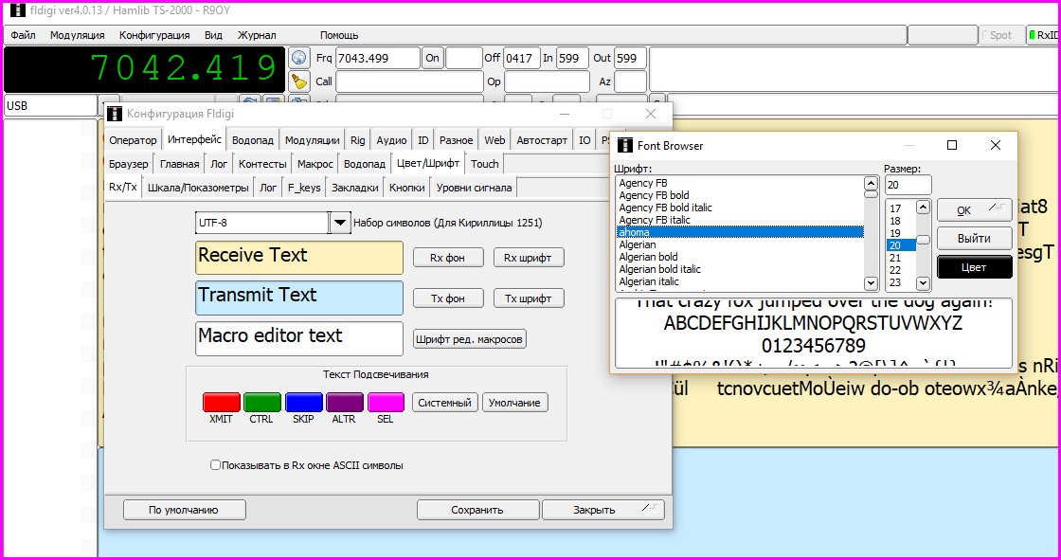This screenshot has width=1061, height=560.
Task: Click the globe QRZ lookup icon
Action: [299, 58]
